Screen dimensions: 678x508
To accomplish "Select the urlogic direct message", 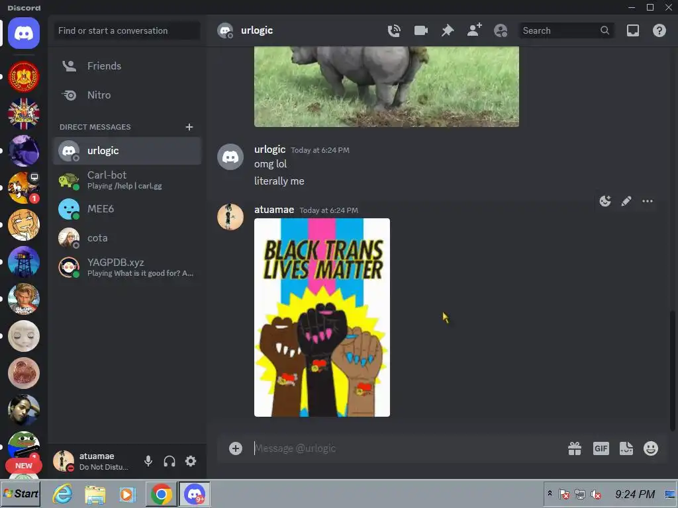I will pos(127,151).
